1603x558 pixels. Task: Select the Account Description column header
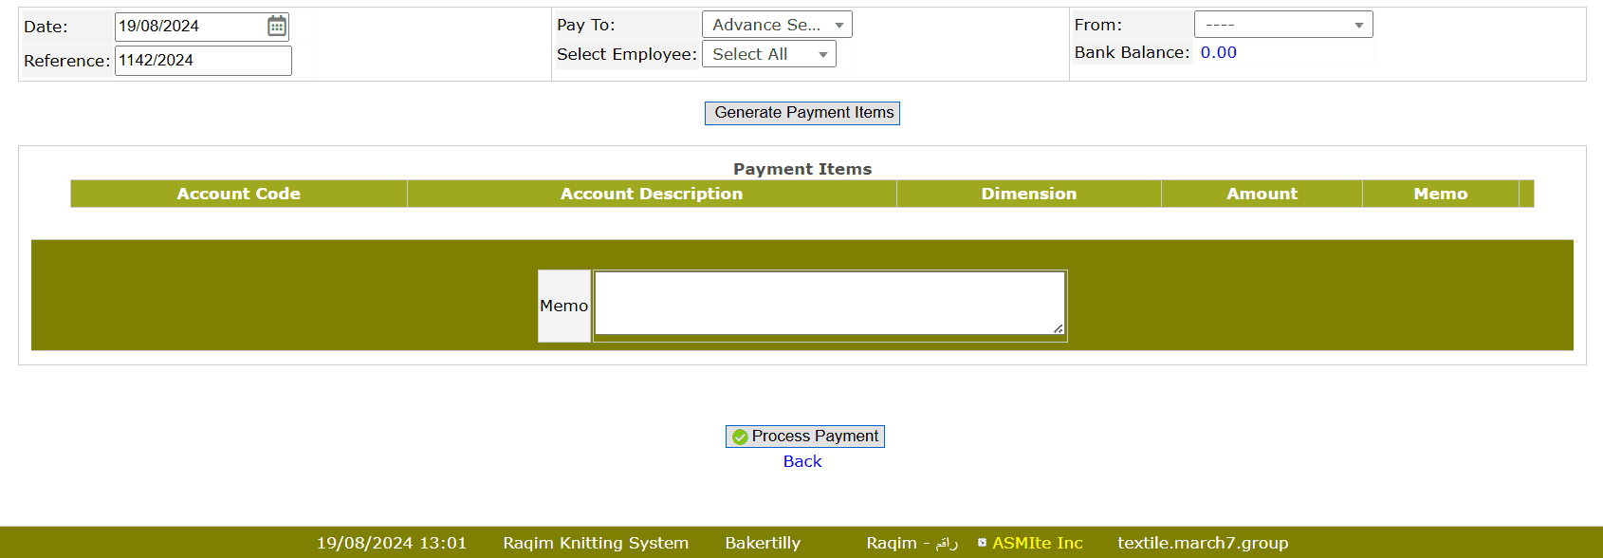[652, 194]
